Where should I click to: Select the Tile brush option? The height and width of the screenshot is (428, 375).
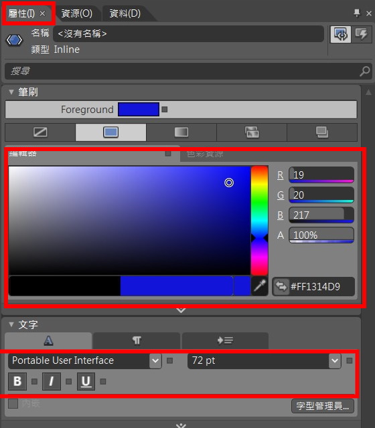point(252,132)
